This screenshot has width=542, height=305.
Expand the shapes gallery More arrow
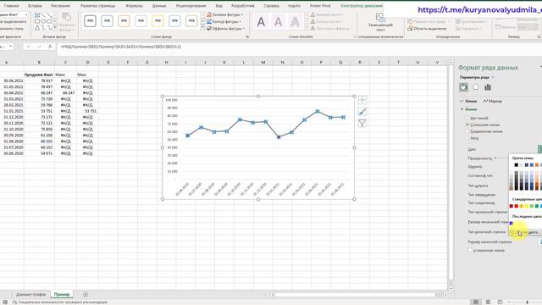point(55,28)
